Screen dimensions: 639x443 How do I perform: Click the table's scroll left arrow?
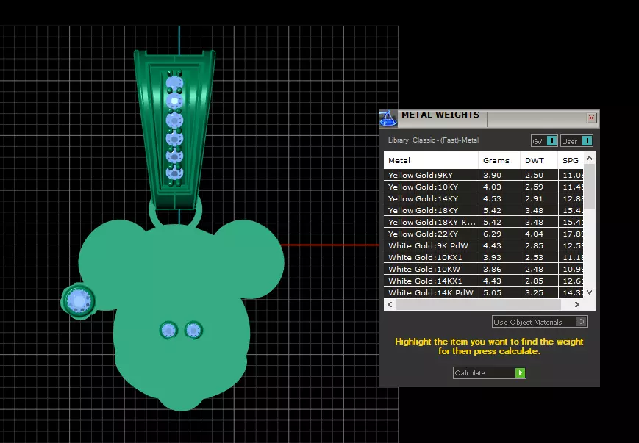390,304
